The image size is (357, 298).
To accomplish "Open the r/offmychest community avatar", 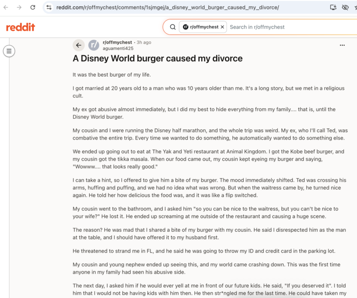I will 94,45.
